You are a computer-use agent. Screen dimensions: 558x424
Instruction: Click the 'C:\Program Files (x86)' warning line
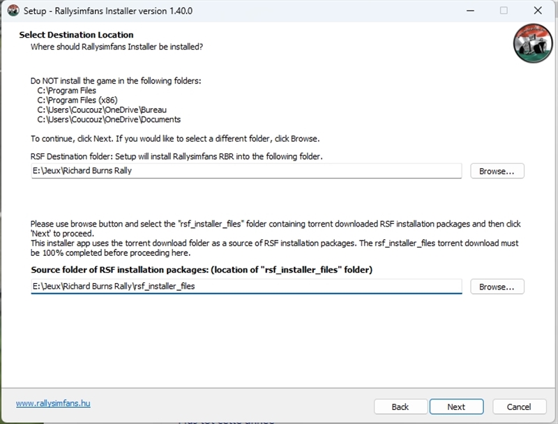pos(78,100)
